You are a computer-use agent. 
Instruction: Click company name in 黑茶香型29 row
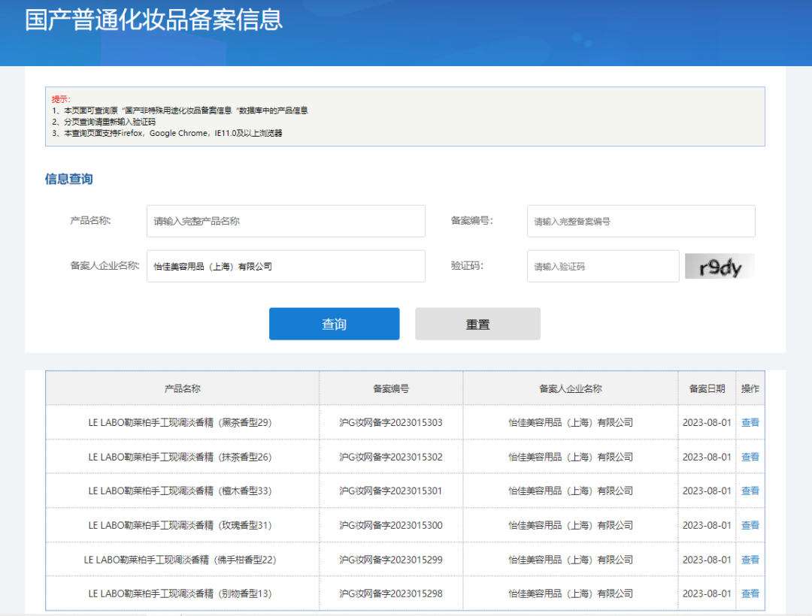tap(571, 423)
